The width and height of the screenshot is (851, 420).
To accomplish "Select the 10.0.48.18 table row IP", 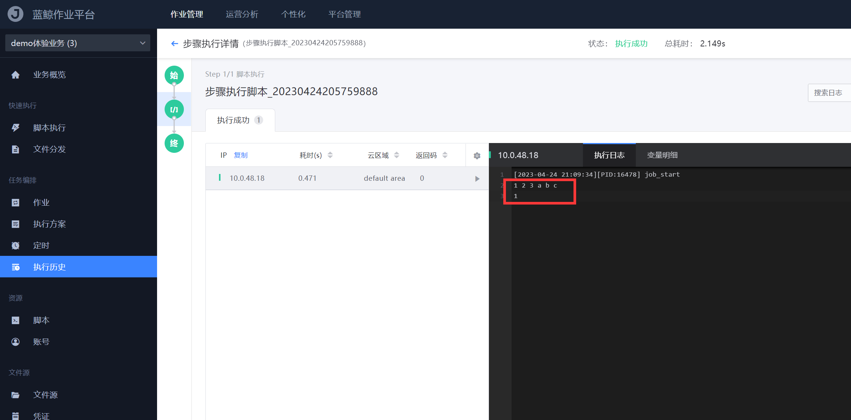I will pos(247,178).
